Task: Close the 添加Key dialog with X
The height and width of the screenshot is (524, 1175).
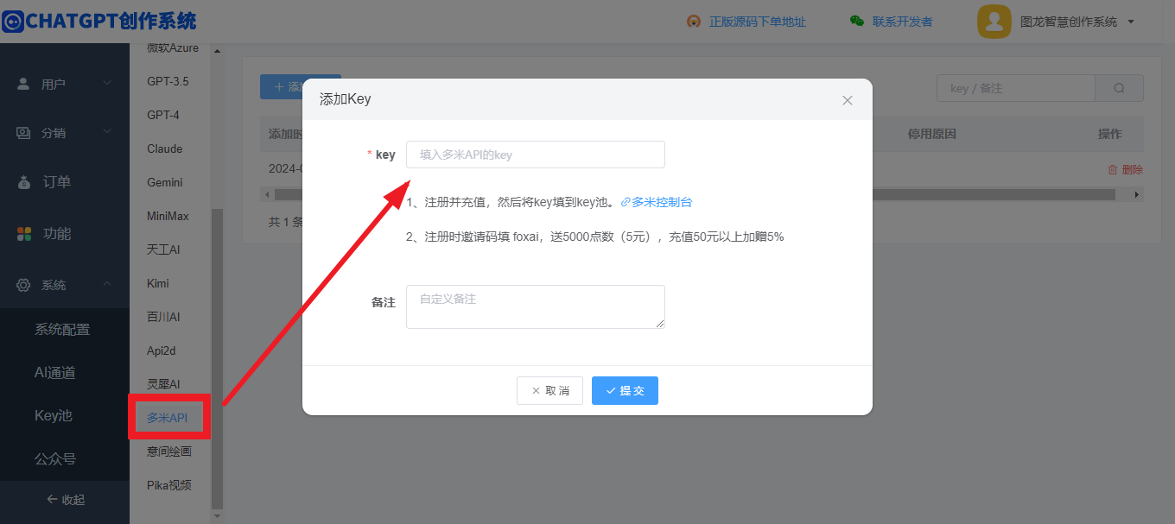Action: [848, 100]
